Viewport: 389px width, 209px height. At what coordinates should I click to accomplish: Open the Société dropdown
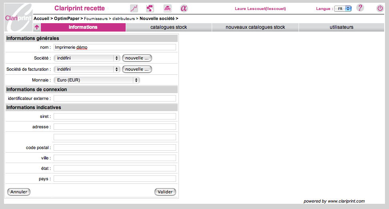[87, 58]
